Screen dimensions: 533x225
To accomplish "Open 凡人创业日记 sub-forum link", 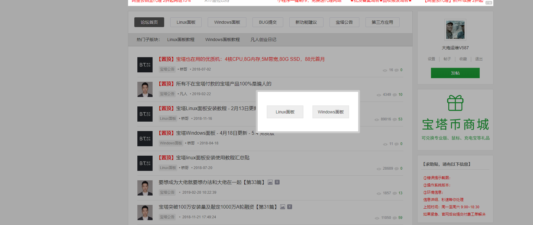I will (263, 40).
